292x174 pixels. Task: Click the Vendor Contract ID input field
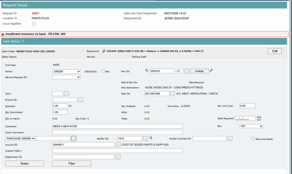(210, 139)
